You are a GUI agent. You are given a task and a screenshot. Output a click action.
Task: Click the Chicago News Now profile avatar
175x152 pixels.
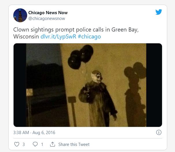point(20,15)
